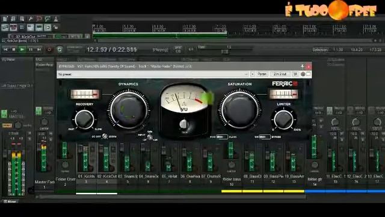Select the Folder Drum mixer strip label
Image resolution: width=385 pixels, height=217 pixels.
[x=66, y=179]
